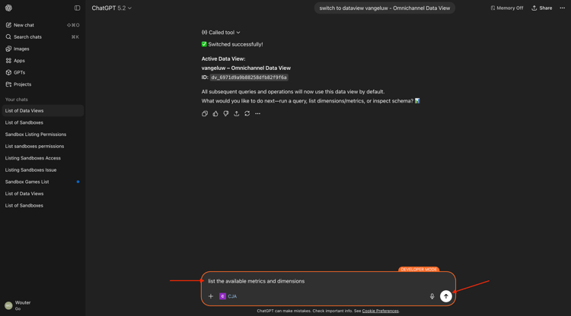Click the DEVELOPER MODE badge
571x316 pixels.
click(419, 270)
